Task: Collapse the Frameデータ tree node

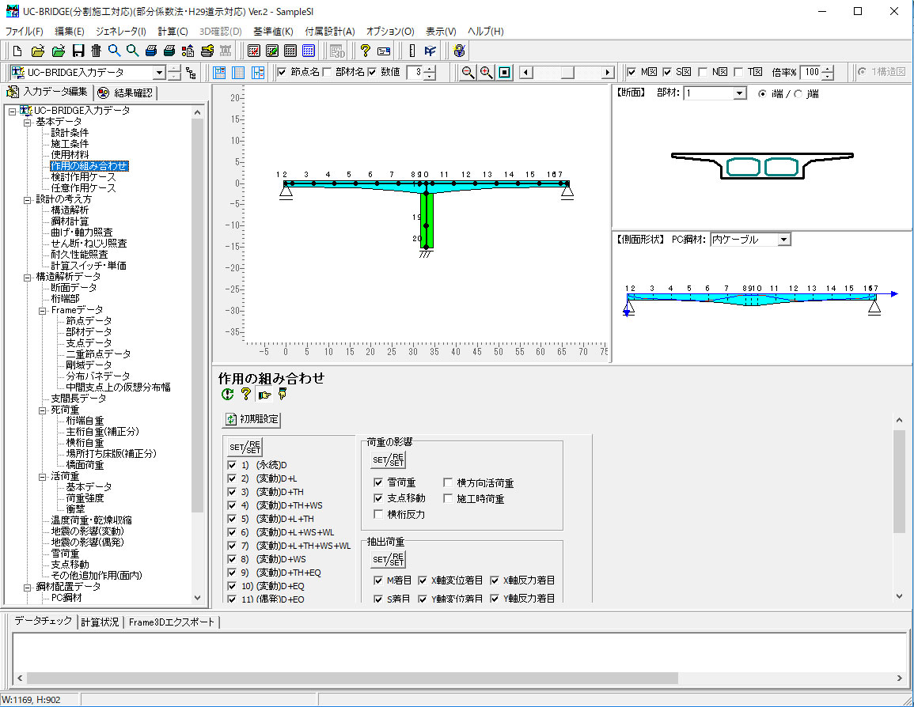Action: 43,310
